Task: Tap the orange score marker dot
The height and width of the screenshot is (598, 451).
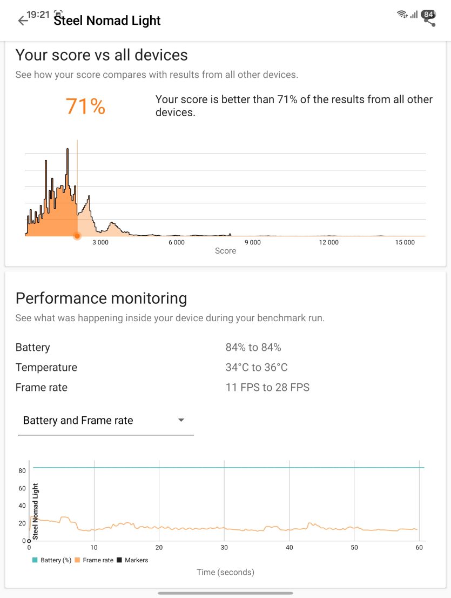Action: [77, 236]
